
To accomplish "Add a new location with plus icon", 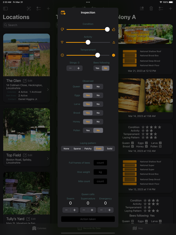I will click(x=48, y=9).
